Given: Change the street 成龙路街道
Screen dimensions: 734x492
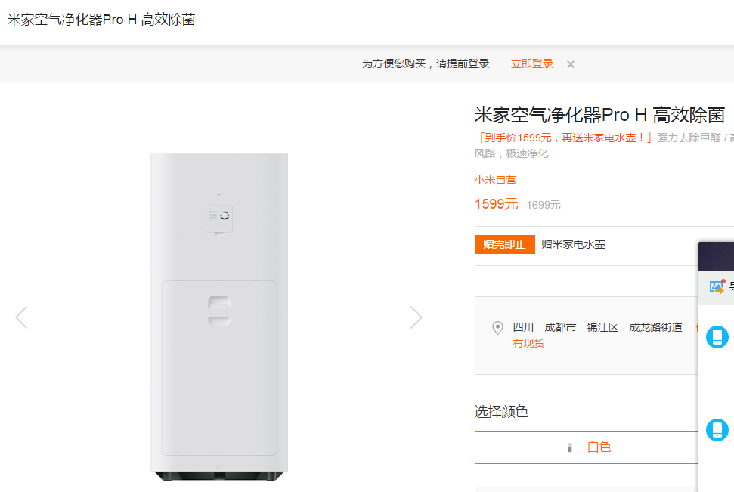Looking at the screenshot, I should [655, 327].
